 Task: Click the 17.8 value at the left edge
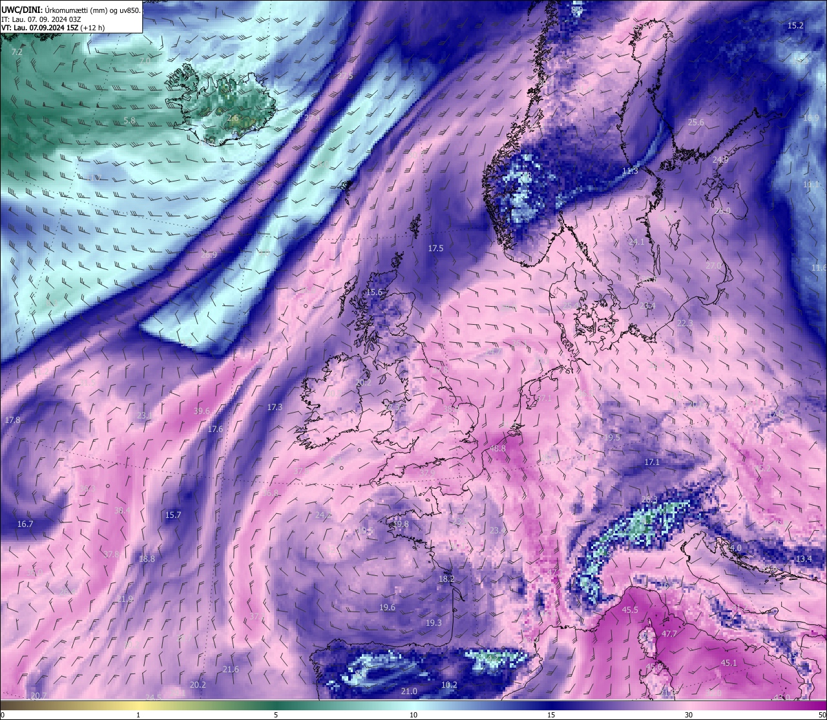coord(12,420)
